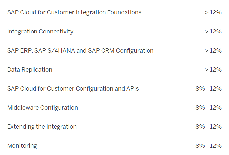Click the > 12% value next to Data Replication
The height and width of the screenshot is (155, 229).
tap(213, 70)
